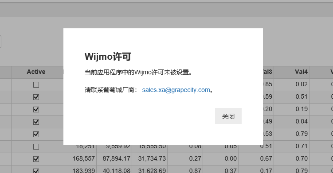
Task: Select the Val4 cell showing 0.02
Action: tap(292, 85)
